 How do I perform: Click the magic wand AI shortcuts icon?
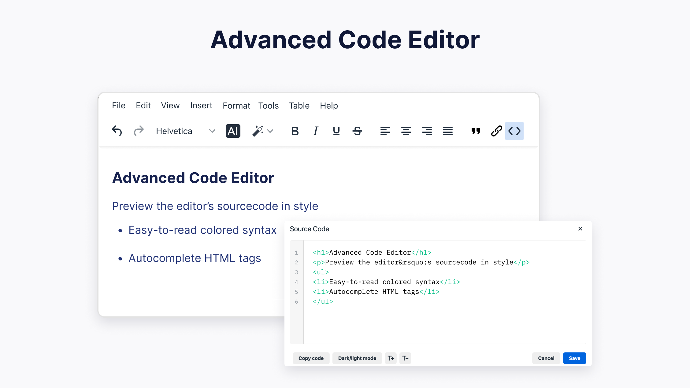click(x=258, y=131)
